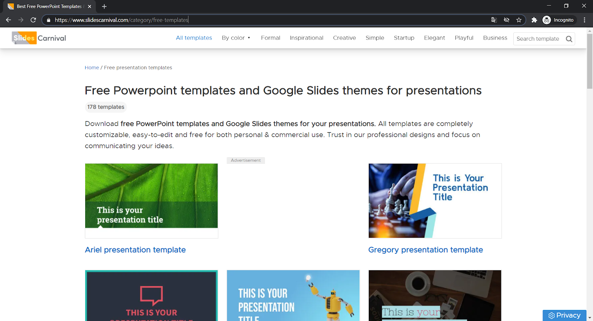Screen dimensions: 593x321
Task: Click the page heading Free Powerpoint templates
Action: 283,91
